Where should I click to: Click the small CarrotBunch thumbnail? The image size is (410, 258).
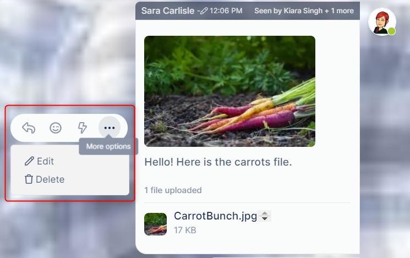(155, 224)
